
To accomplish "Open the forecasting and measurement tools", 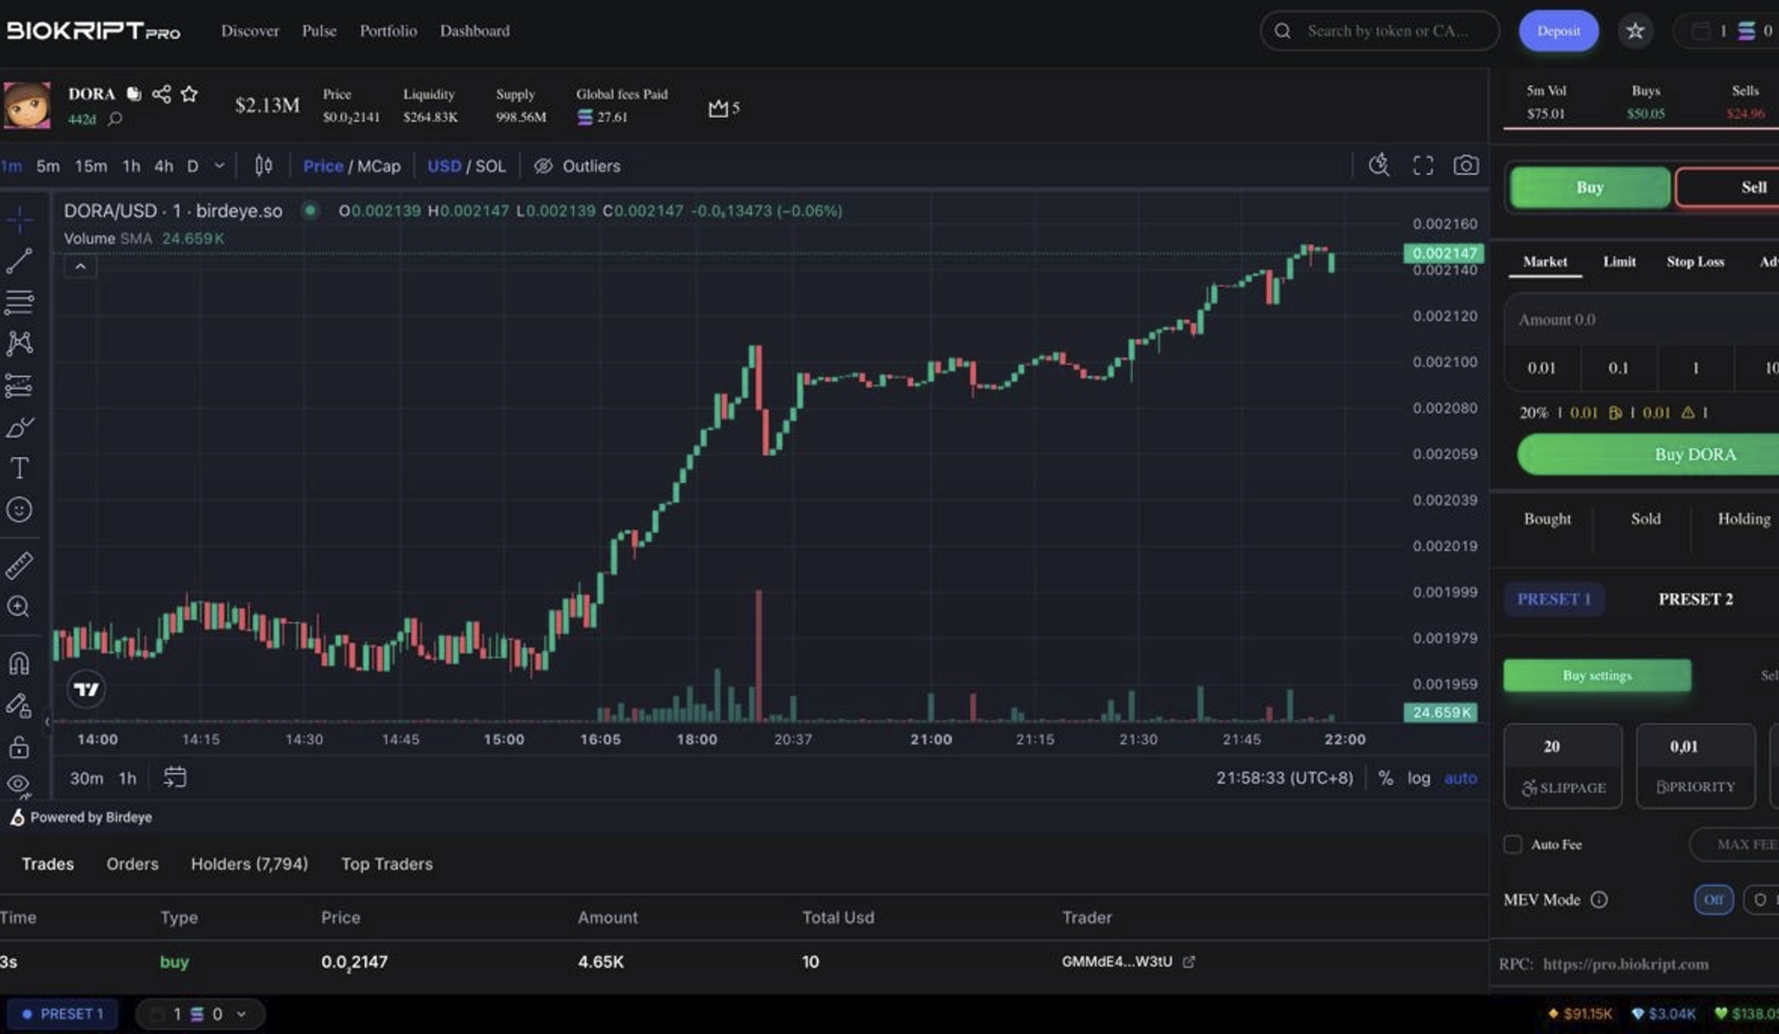I will [x=19, y=385].
